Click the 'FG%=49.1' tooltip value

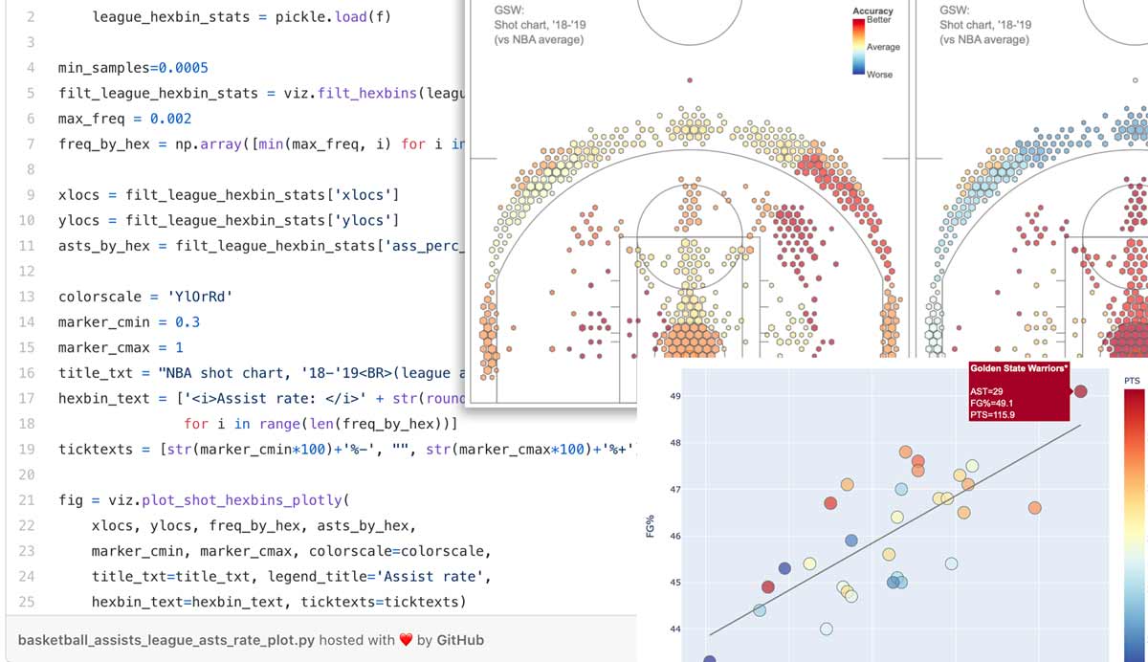pyautogui.click(x=991, y=403)
